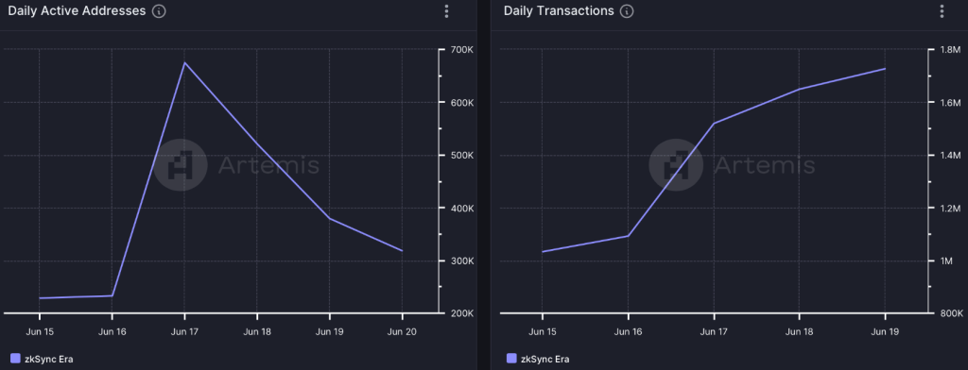This screenshot has width=968, height=370.
Task: Click the Jun 18 label on the Active Addresses axis
Action: [x=257, y=331]
